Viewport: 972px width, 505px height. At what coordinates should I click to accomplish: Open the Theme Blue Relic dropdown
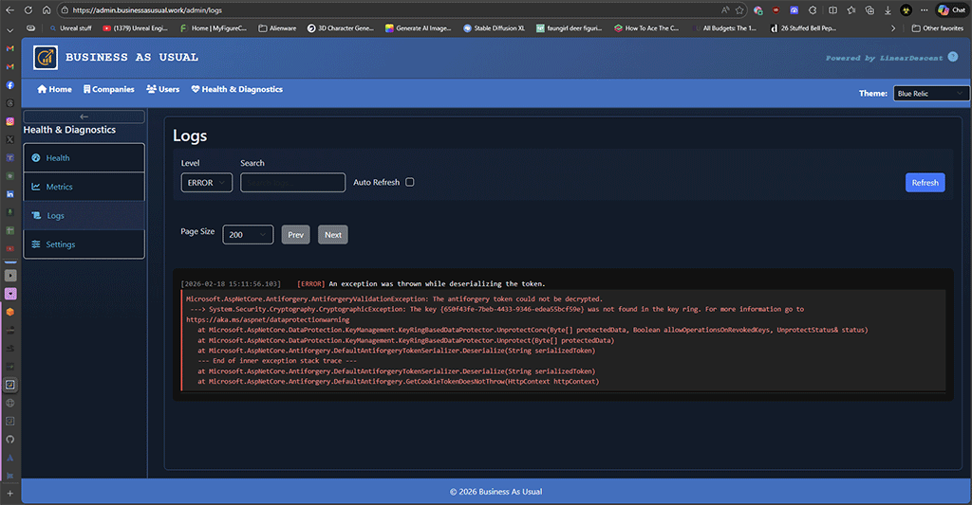(x=930, y=94)
